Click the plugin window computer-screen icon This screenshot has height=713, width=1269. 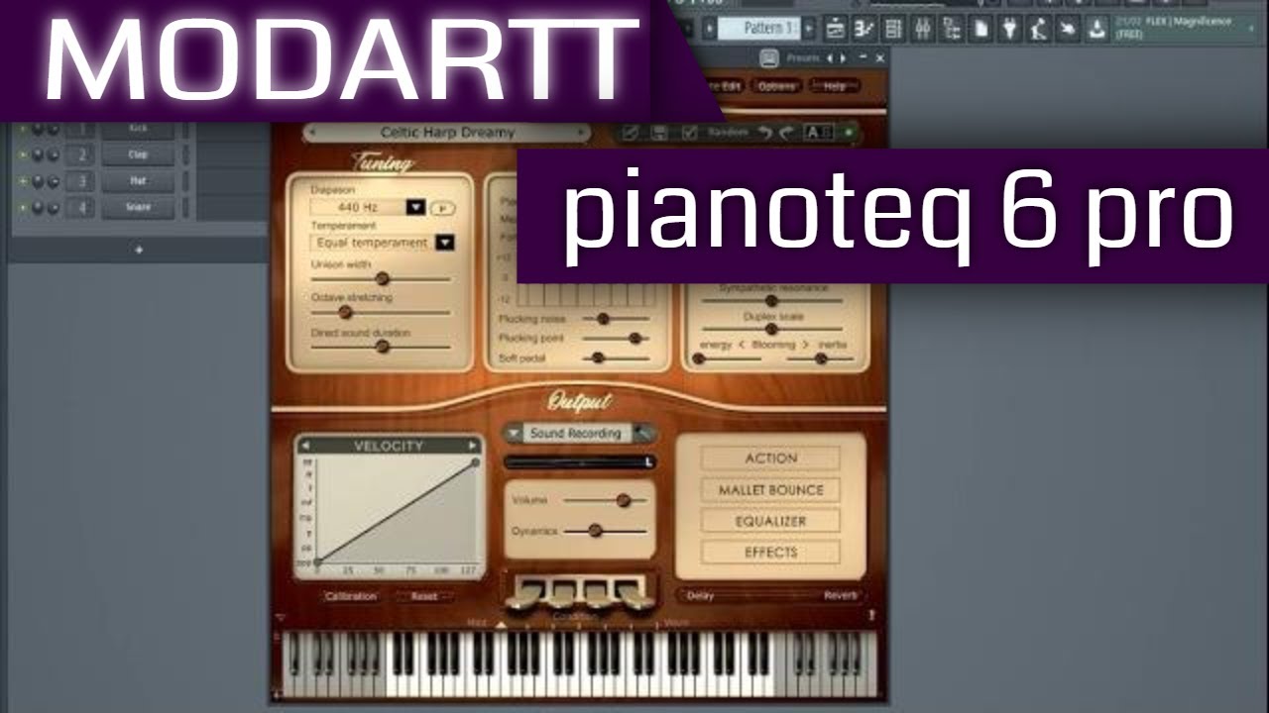point(769,58)
